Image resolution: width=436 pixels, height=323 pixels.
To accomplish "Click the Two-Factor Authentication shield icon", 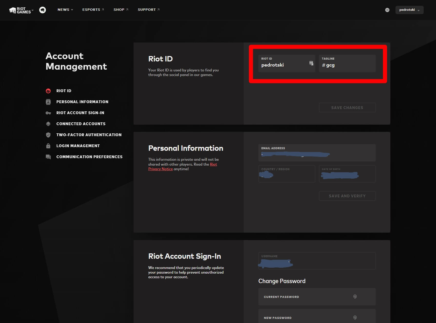I will [48, 135].
